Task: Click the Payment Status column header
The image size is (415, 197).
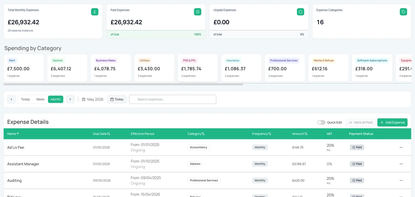Action: 361,134
